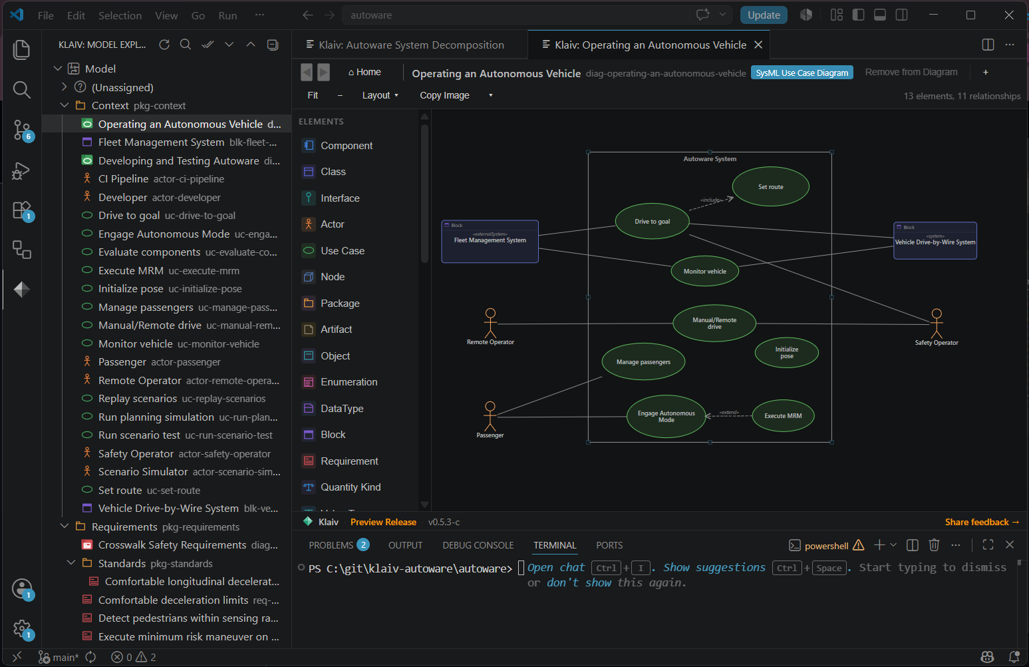Toggle the secondary side bar layout button

point(901,15)
